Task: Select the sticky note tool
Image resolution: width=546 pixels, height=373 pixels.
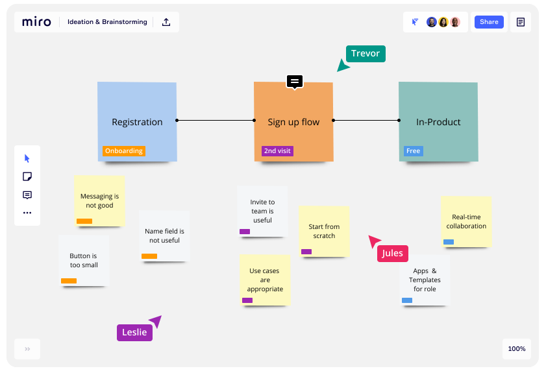Action: click(x=27, y=176)
